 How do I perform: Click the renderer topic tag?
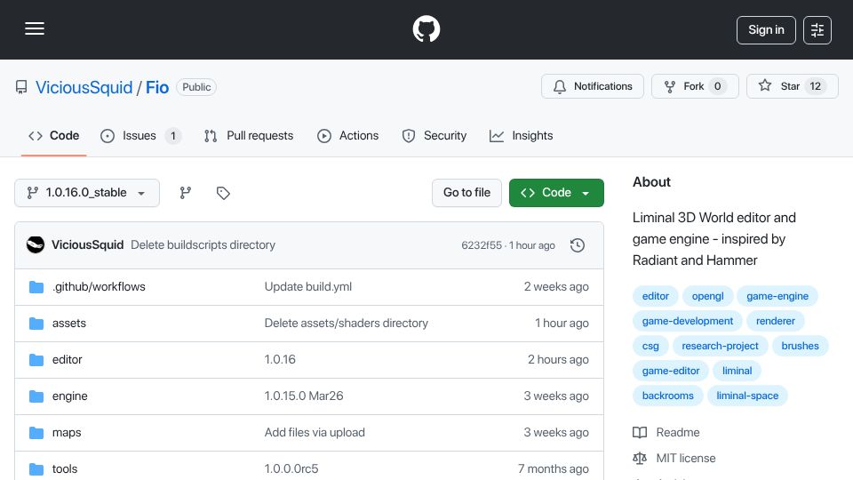(775, 321)
